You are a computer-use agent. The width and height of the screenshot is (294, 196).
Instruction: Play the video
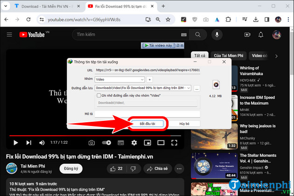16,143
